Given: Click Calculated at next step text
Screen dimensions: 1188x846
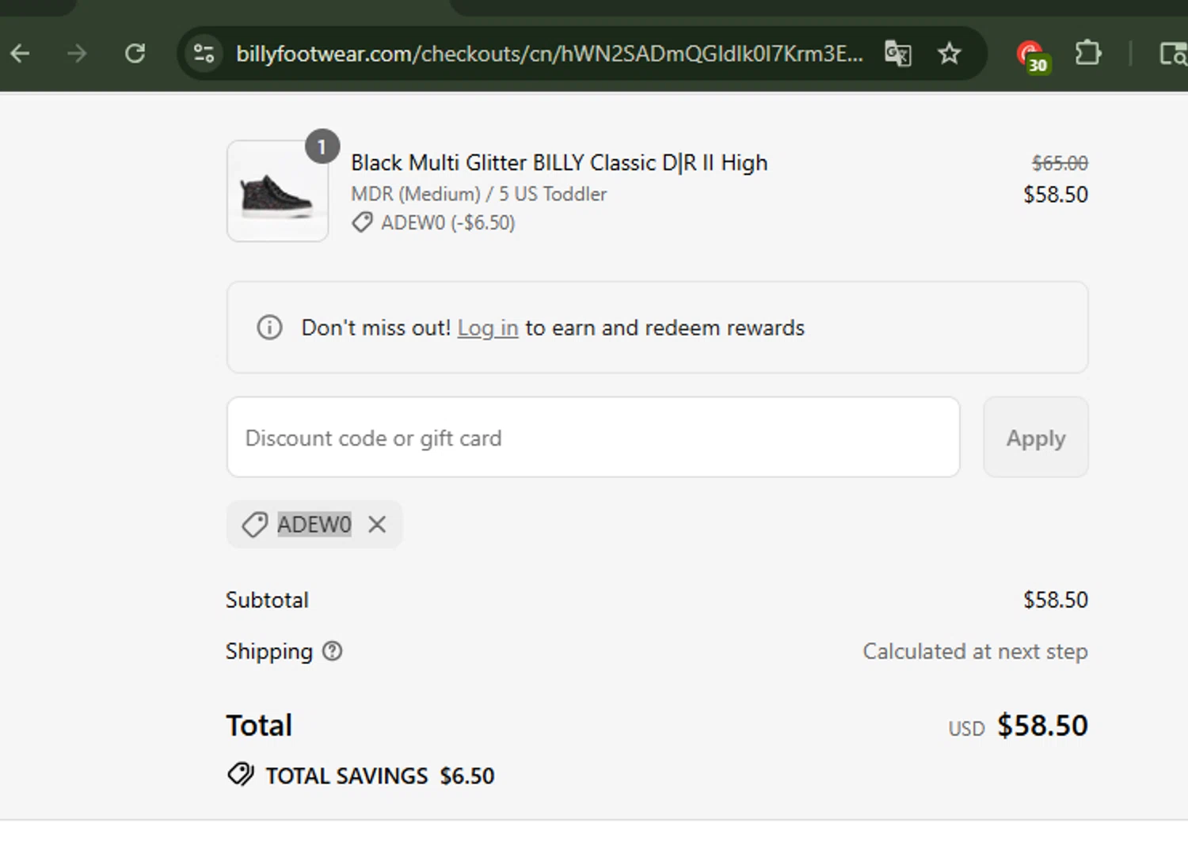Looking at the screenshot, I should coord(975,651).
